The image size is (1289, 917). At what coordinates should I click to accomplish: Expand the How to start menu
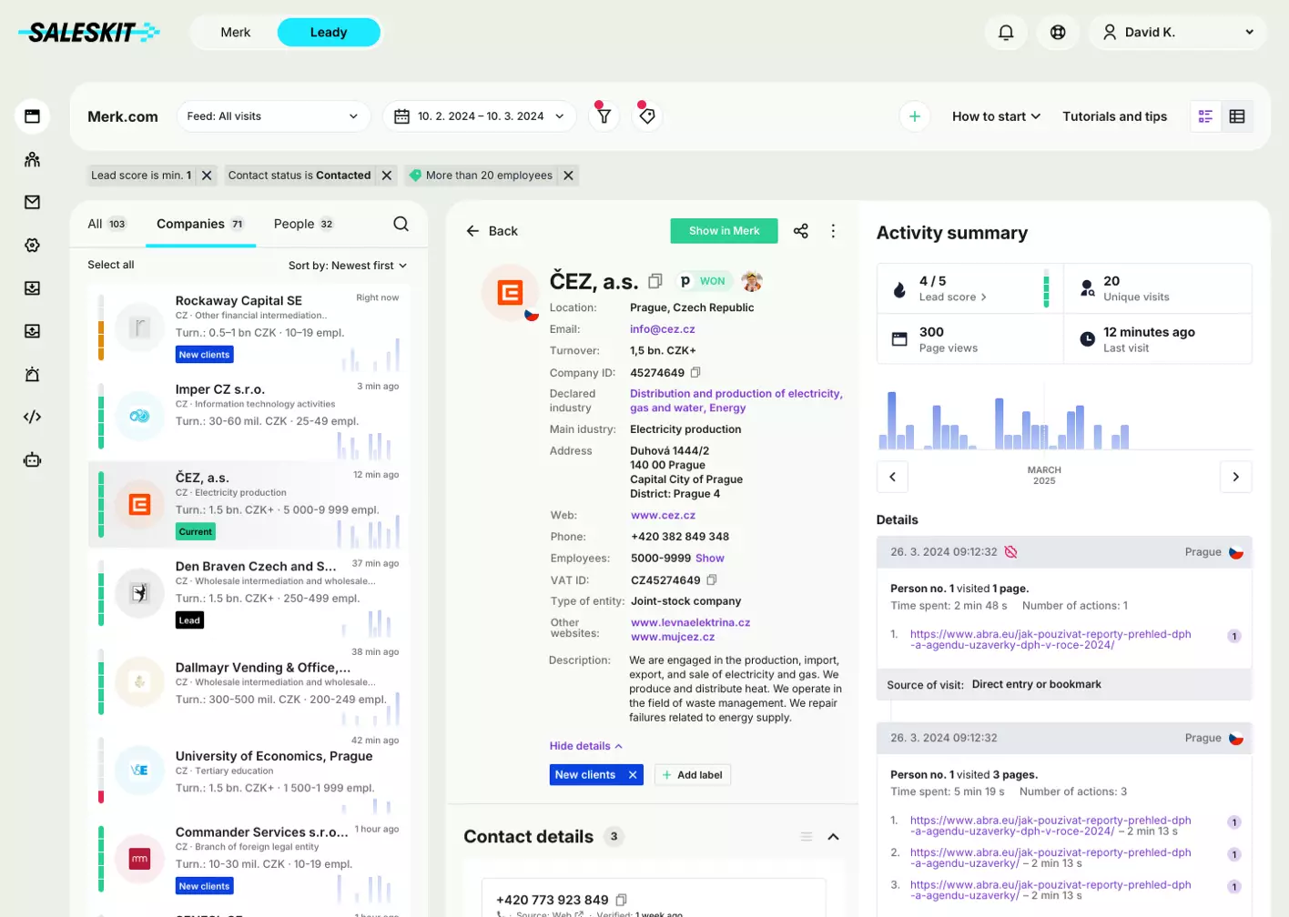point(996,116)
